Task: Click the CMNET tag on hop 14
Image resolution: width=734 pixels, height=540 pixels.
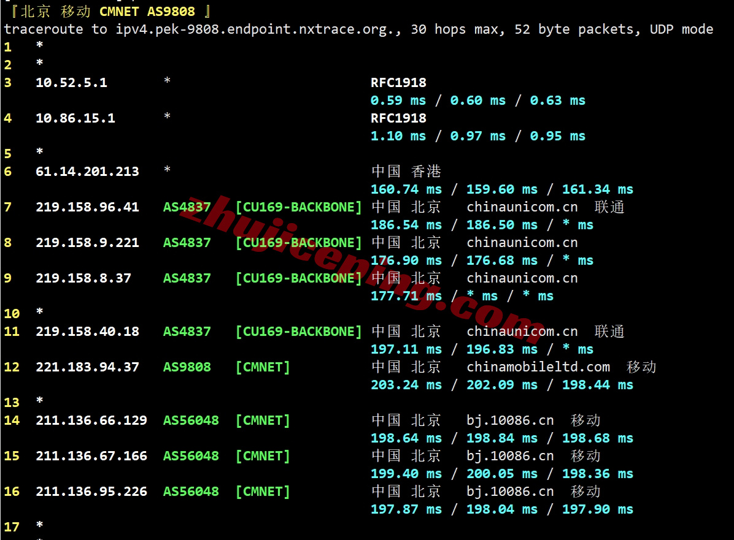Action: [x=263, y=420]
